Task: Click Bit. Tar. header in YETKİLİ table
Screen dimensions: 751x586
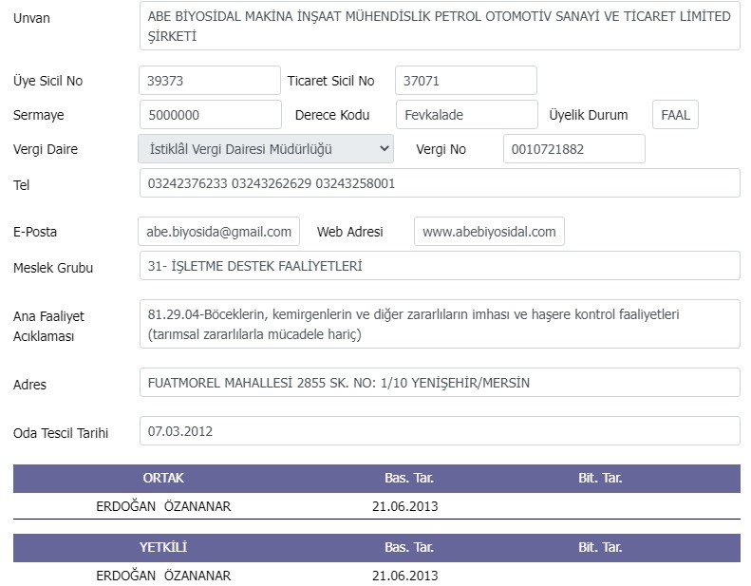Action: [x=600, y=548]
